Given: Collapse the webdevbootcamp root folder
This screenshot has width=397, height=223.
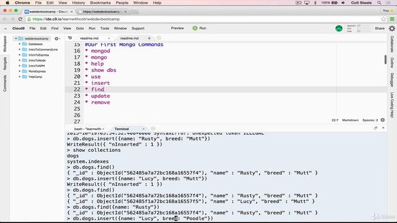Looking at the screenshot, I should [16, 38].
